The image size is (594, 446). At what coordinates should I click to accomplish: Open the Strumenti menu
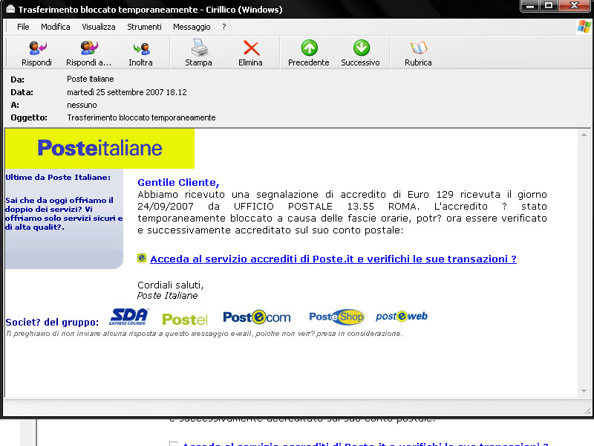[144, 27]
